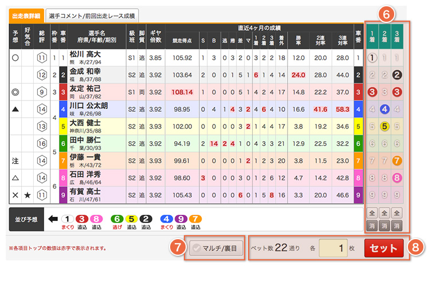
Task: Select number 7 in 2着 column
Action: 384,161
